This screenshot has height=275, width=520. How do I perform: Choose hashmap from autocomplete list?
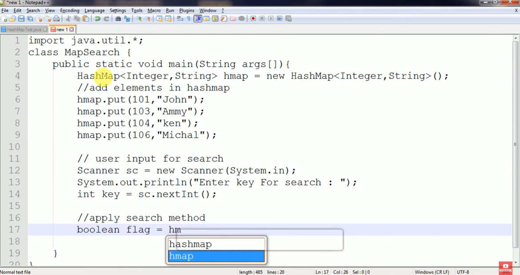click(x=216, y=244)
